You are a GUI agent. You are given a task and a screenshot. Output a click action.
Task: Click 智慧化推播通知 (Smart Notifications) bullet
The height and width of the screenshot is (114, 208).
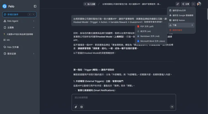click(97, 90)
